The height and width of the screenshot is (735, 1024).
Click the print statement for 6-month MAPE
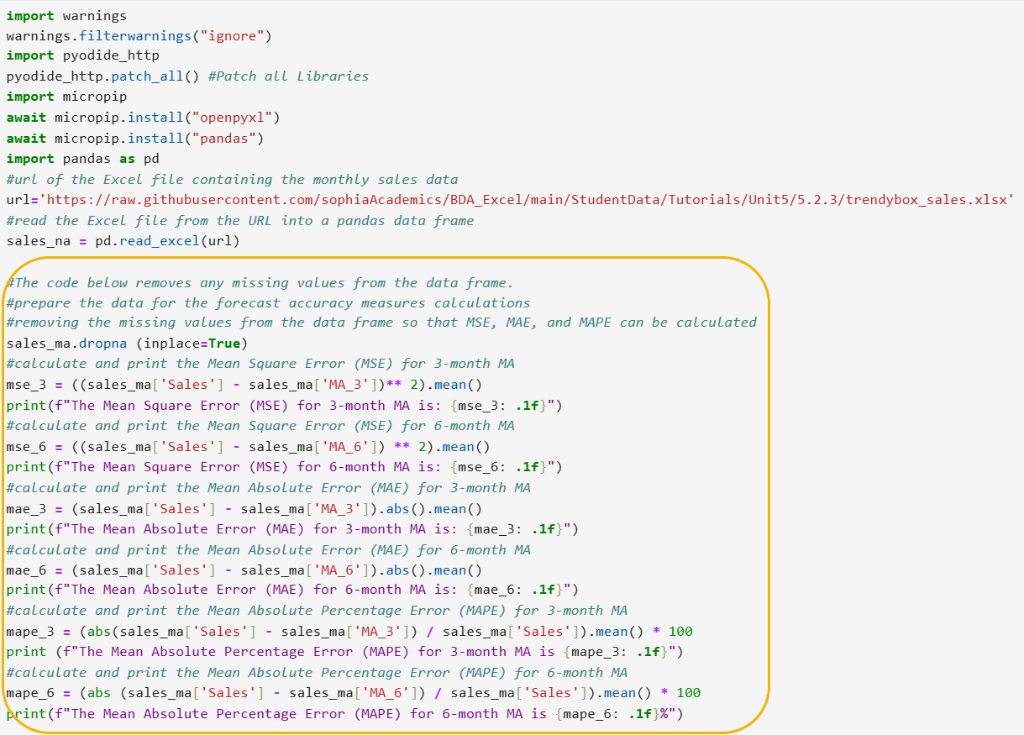click(x=344, y=714)
